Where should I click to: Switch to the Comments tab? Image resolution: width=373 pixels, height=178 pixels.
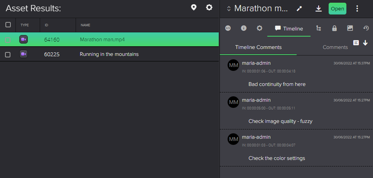click(x=335, y=47)
